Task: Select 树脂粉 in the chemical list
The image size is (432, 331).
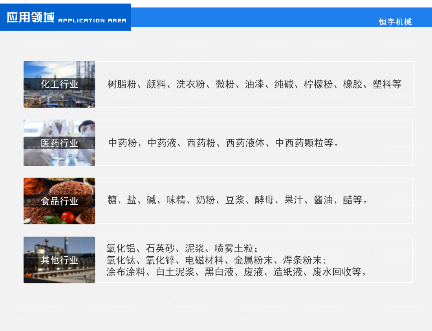Action: point(122,84)
